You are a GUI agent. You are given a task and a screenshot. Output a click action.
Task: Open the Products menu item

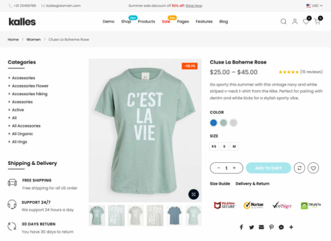(146, 22)
